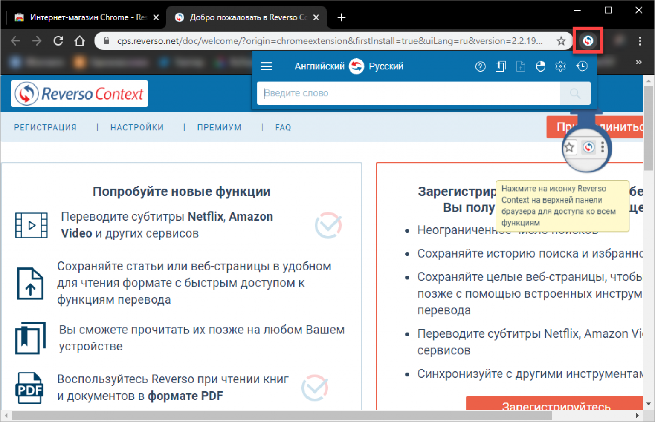
Task: Open the РЕГИСТРАЦИЯ menu link
Action: (x=45, y=127)
